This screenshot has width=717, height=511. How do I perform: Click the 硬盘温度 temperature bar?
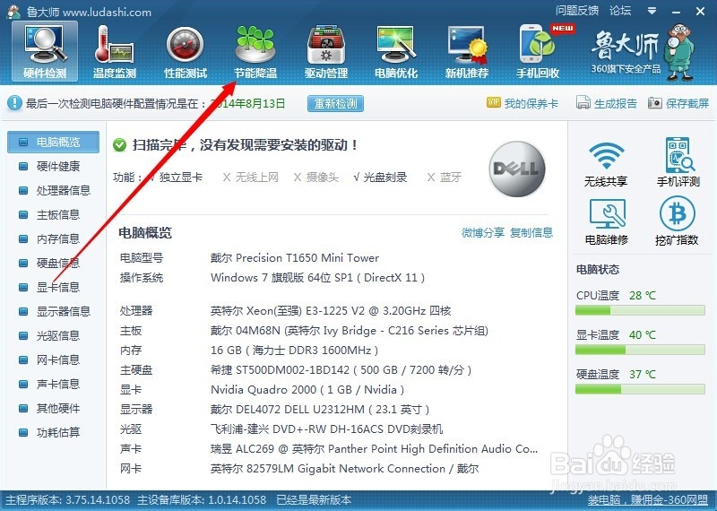640,390
